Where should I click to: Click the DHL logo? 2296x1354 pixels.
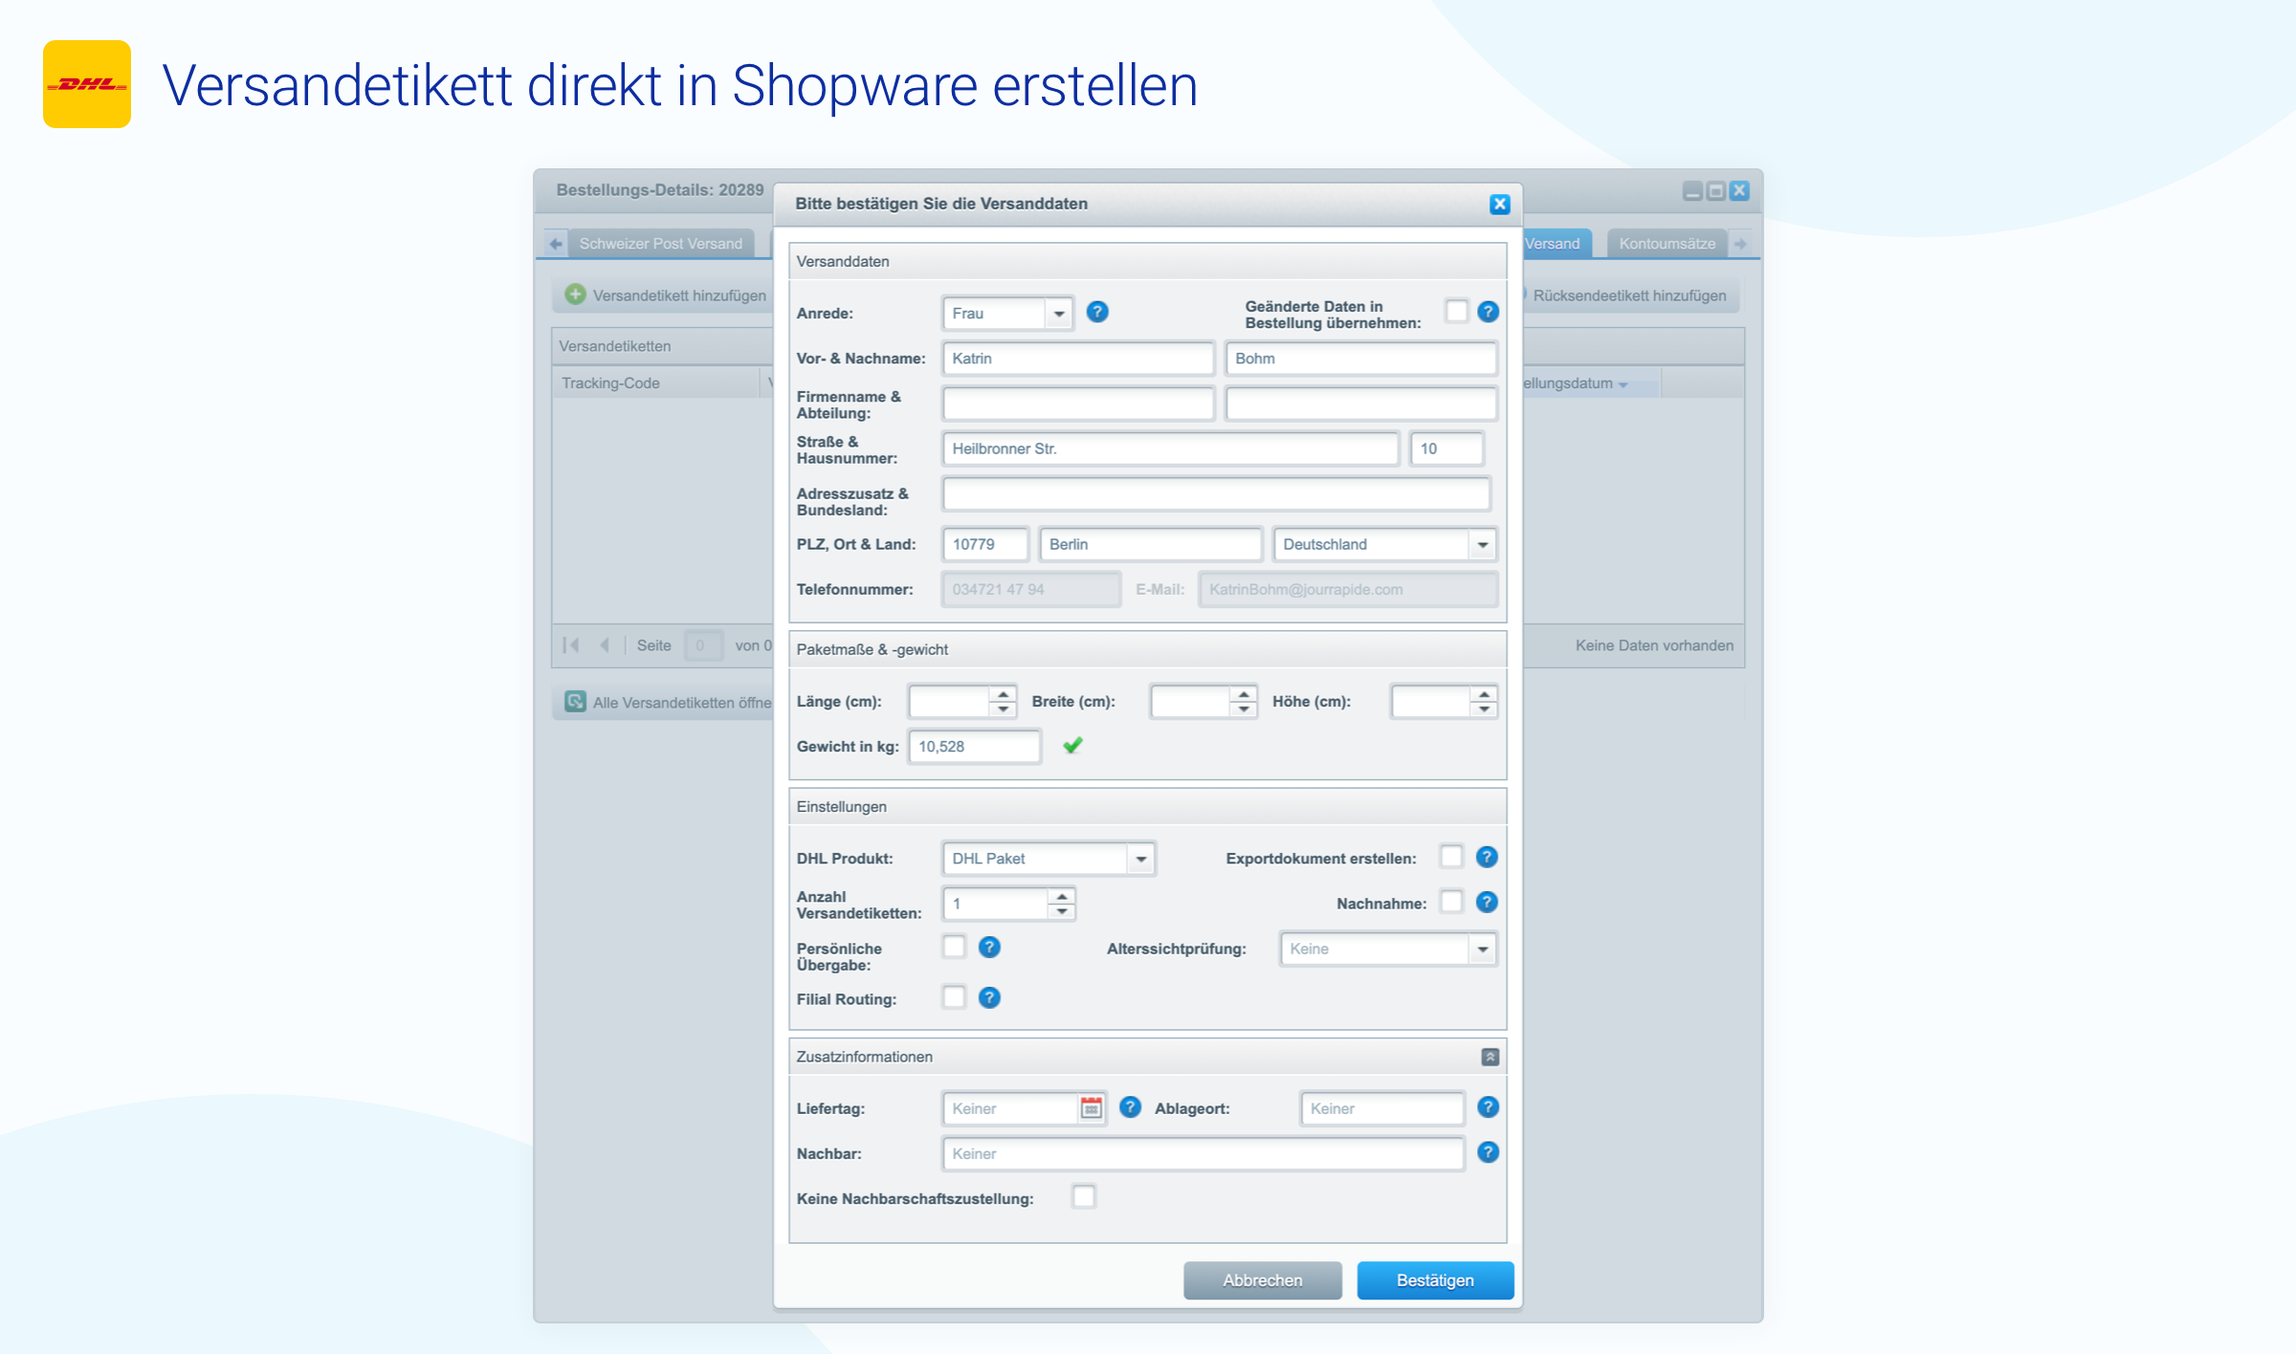tap(87, 84)
